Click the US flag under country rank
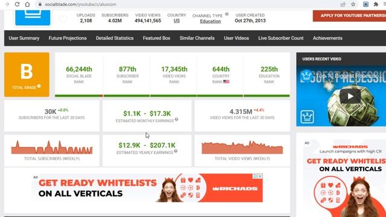386x217 pixels. tap(226, 82)
